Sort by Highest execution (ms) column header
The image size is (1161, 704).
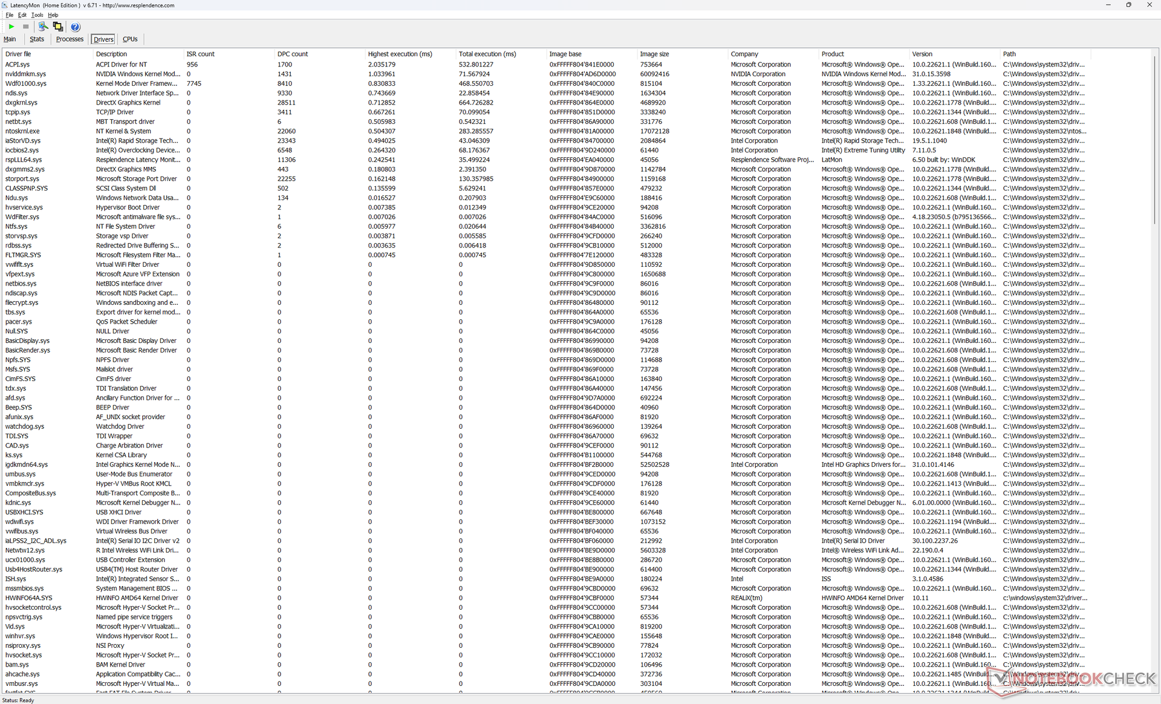click(x=400, y=54)
